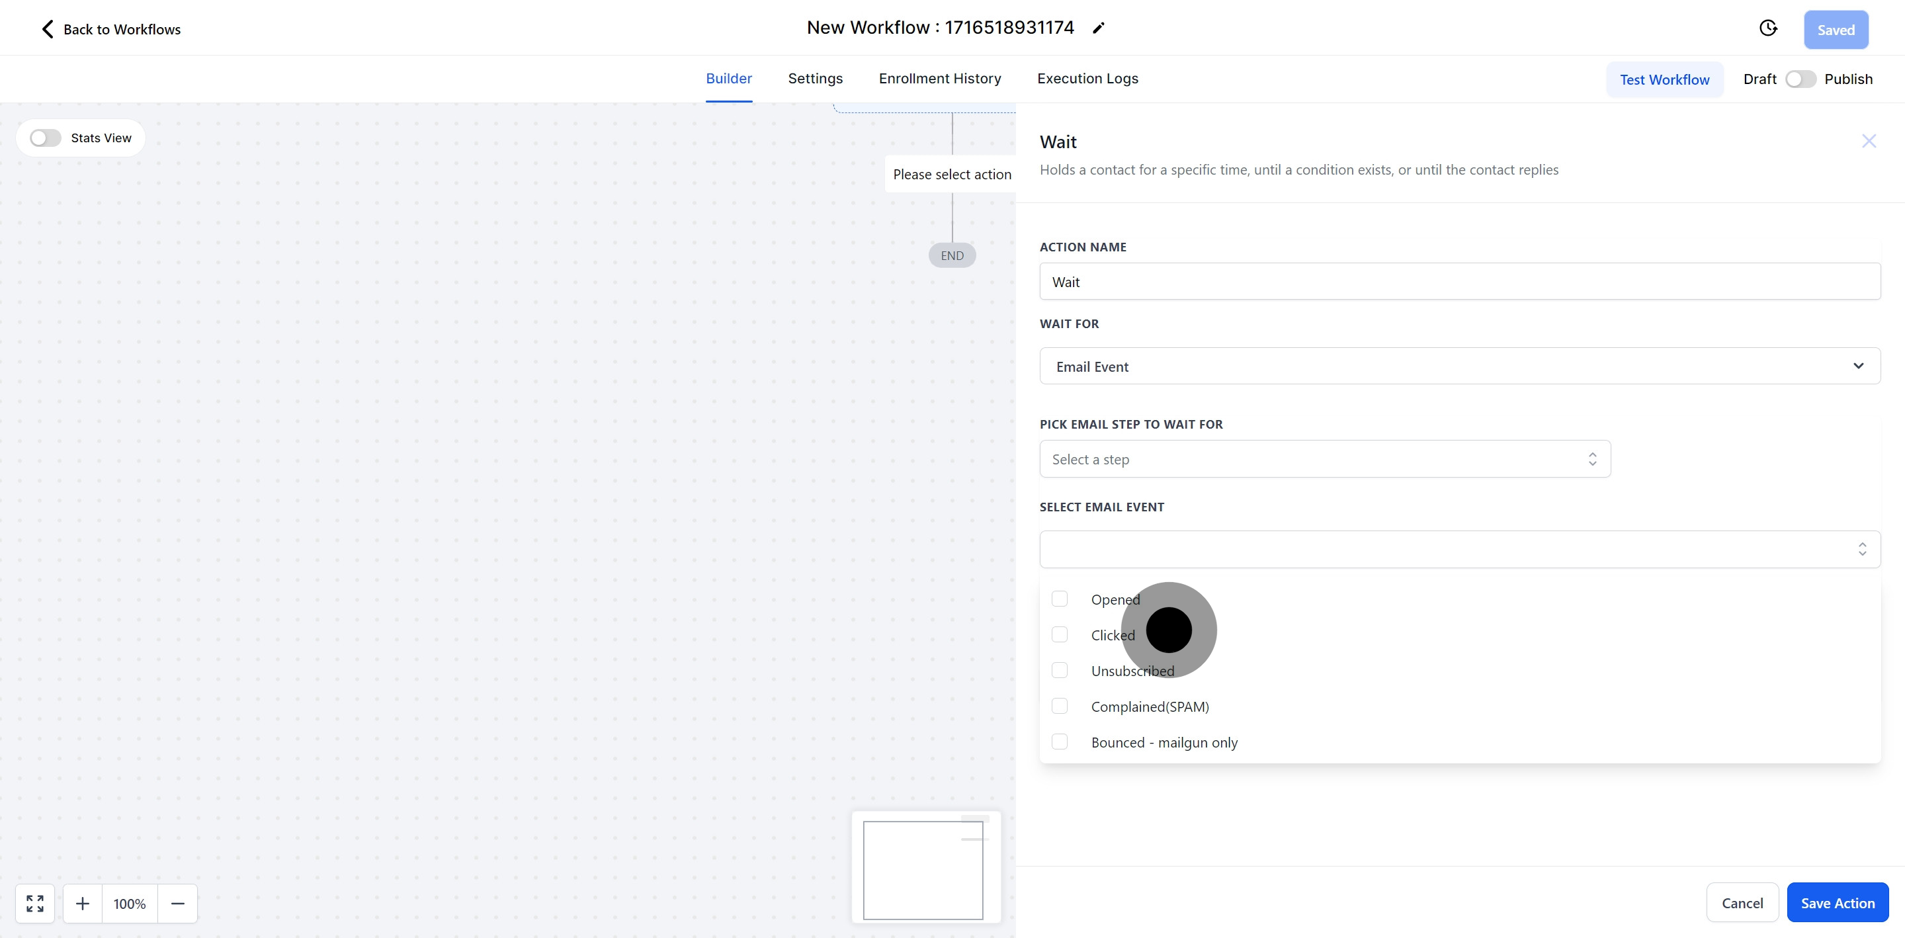
Task: Click the pencil icon to rename workflow
Action: coord(1098,28)
